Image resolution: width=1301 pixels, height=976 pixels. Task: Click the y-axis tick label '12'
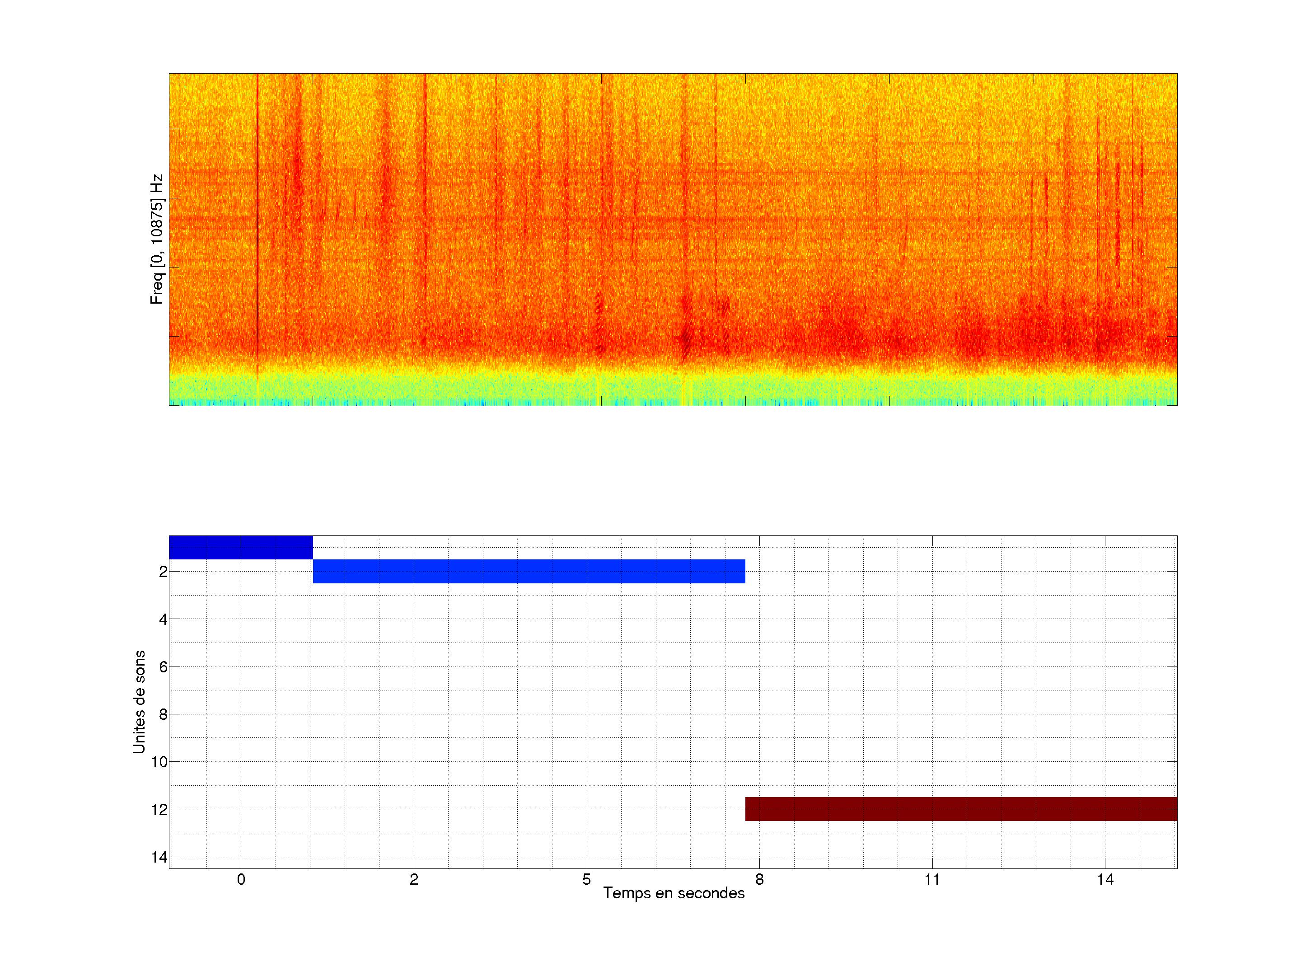coord(159,810)
